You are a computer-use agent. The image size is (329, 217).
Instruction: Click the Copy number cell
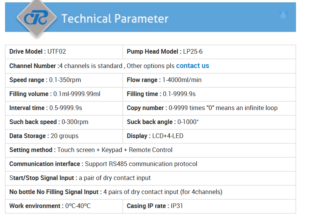click(x=209, y=108)
